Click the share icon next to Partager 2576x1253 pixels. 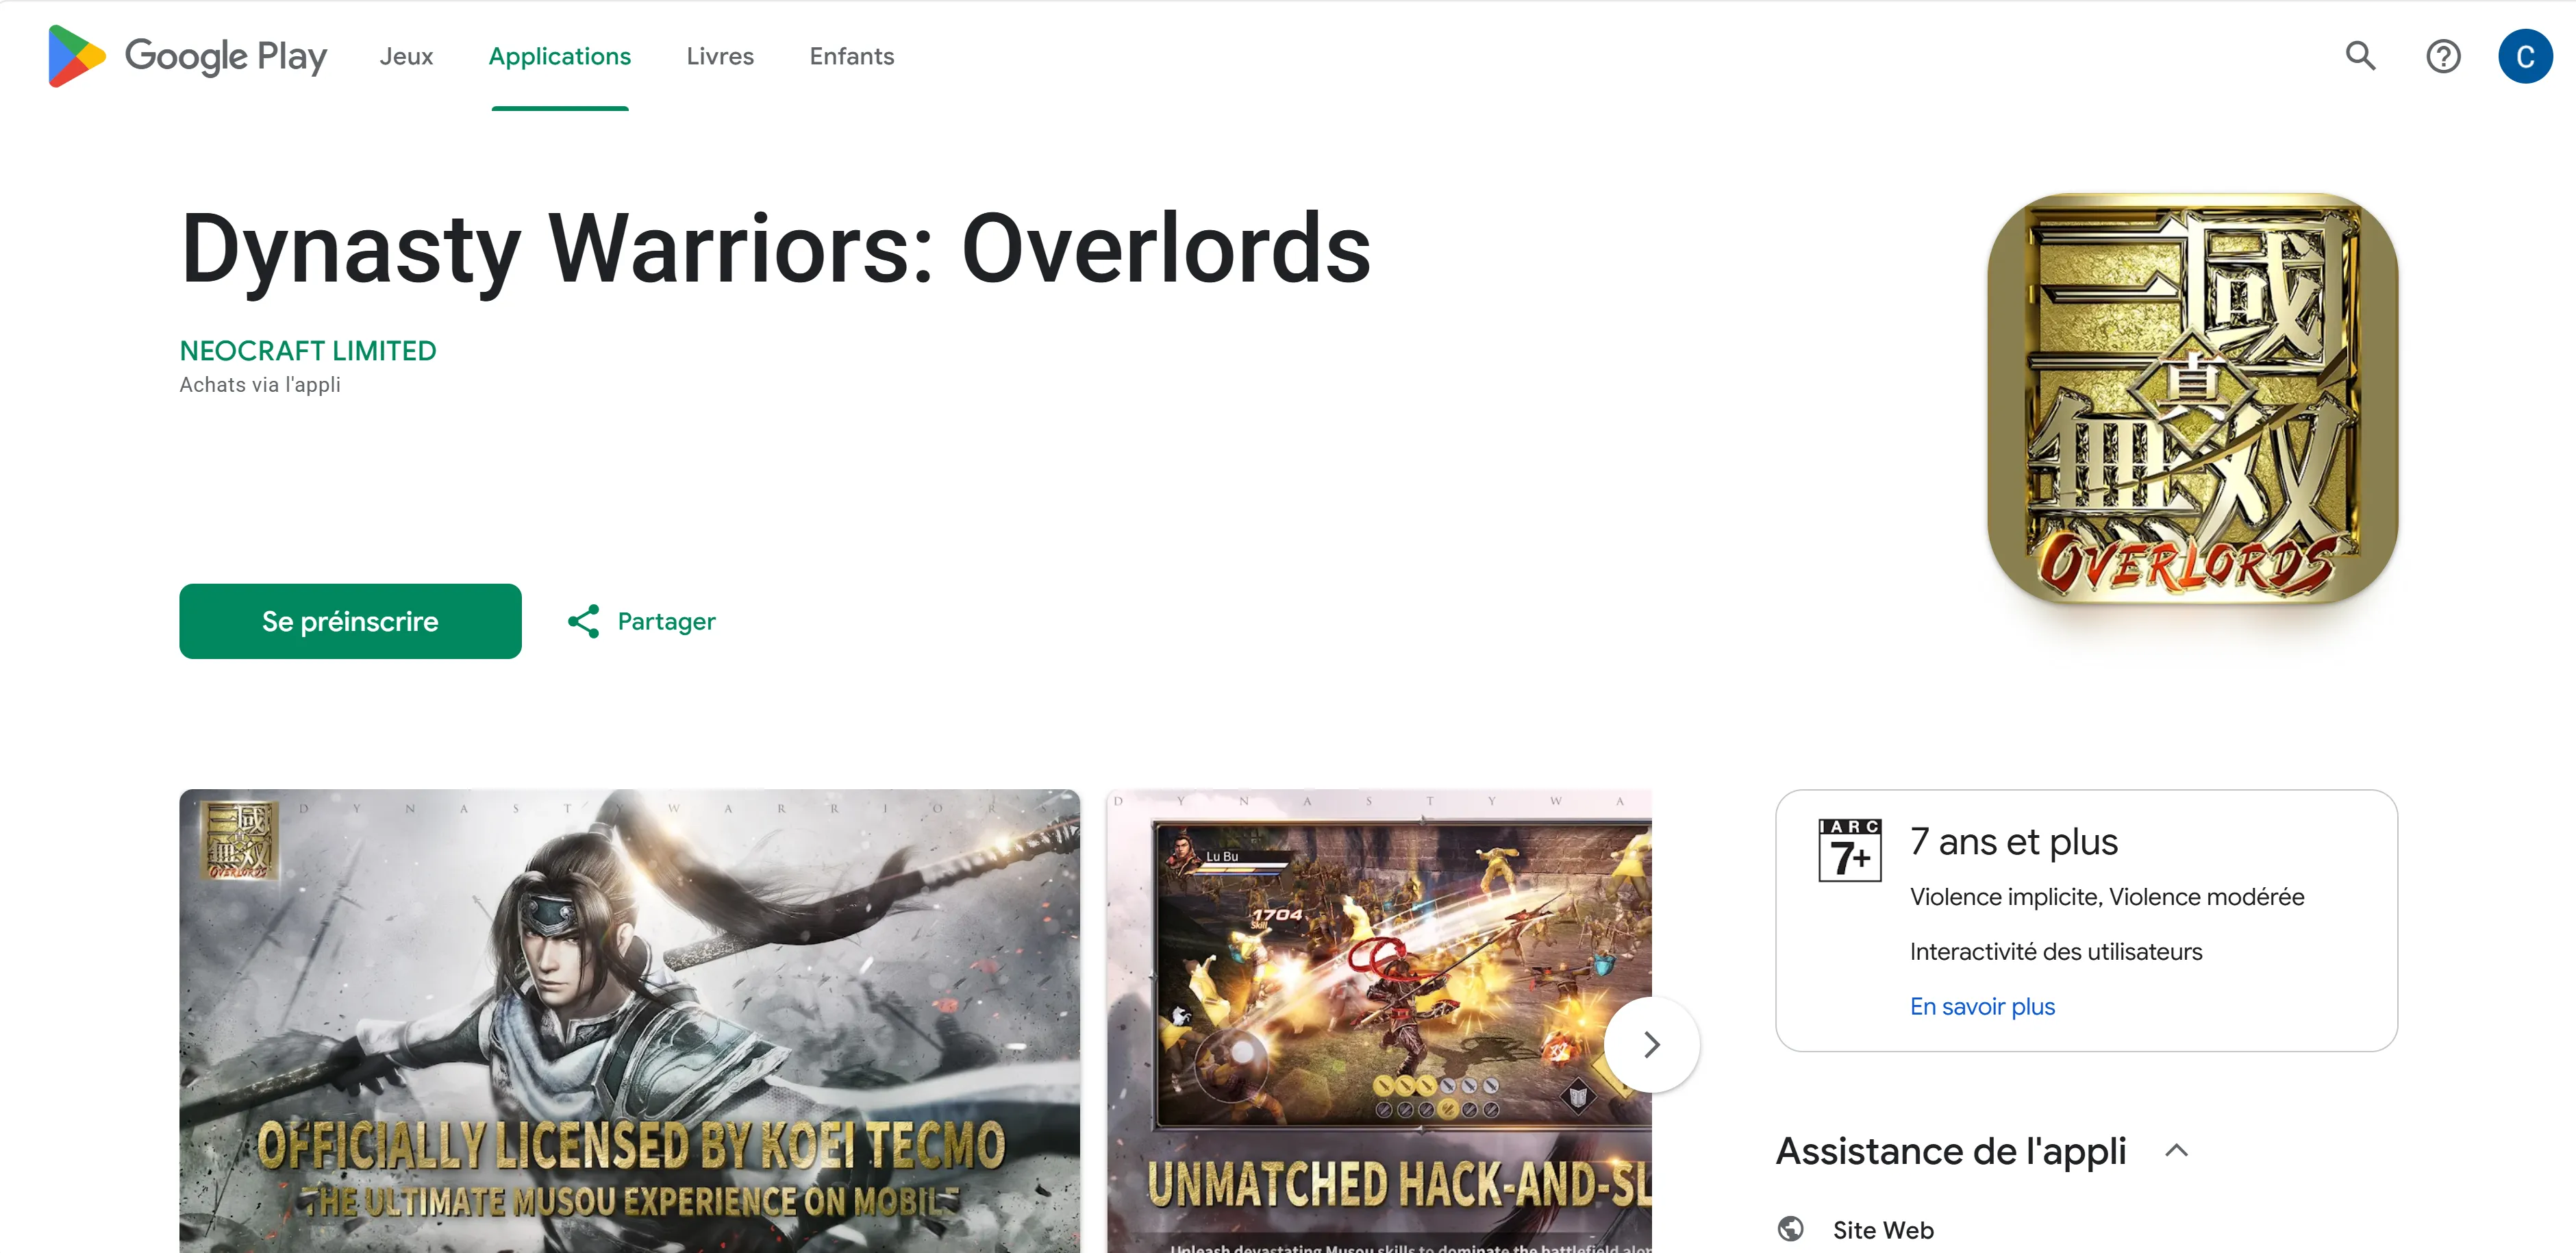point(584,621)
